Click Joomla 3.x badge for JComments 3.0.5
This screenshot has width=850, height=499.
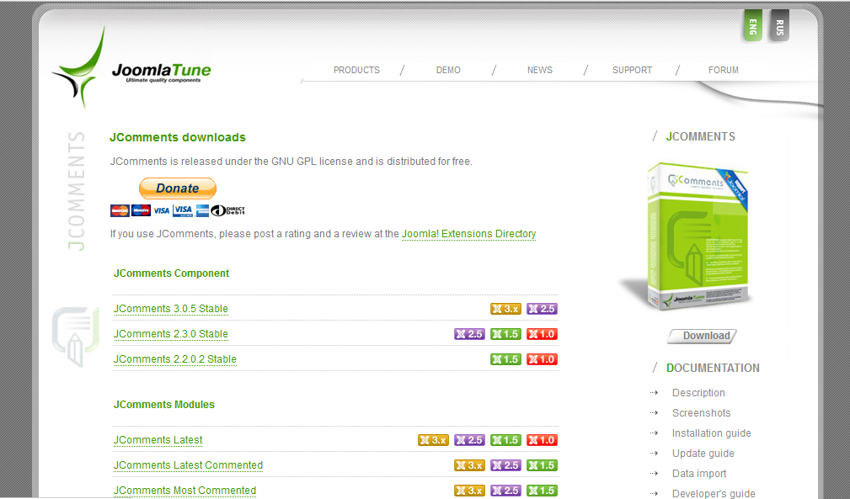tap(505, 309)
